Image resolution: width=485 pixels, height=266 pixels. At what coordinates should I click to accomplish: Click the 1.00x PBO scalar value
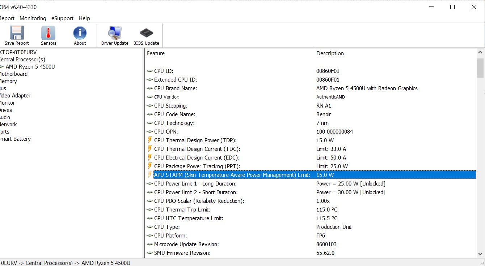click(323, 201)
